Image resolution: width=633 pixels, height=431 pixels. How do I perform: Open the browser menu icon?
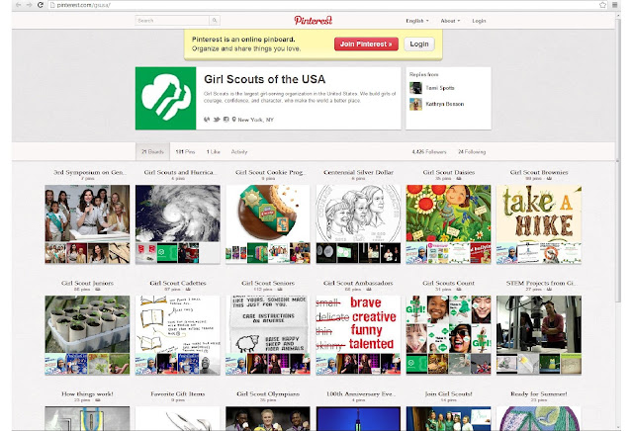(614, 5)
